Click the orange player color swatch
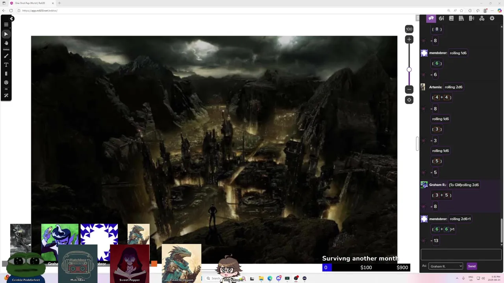The width and height of the screenshot is (504, 283). 154,264
